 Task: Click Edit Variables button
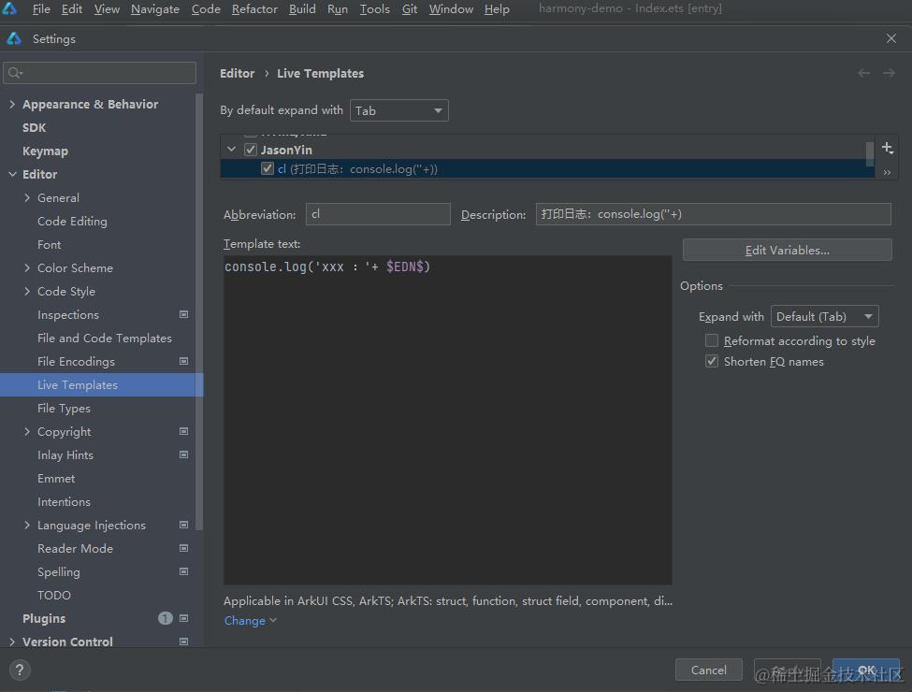(x=787, y=250)
